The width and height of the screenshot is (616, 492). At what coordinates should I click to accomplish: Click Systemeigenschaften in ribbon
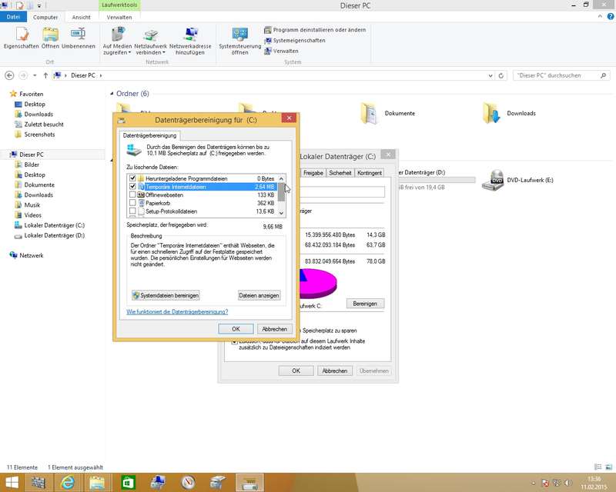[x=295, y=41]
